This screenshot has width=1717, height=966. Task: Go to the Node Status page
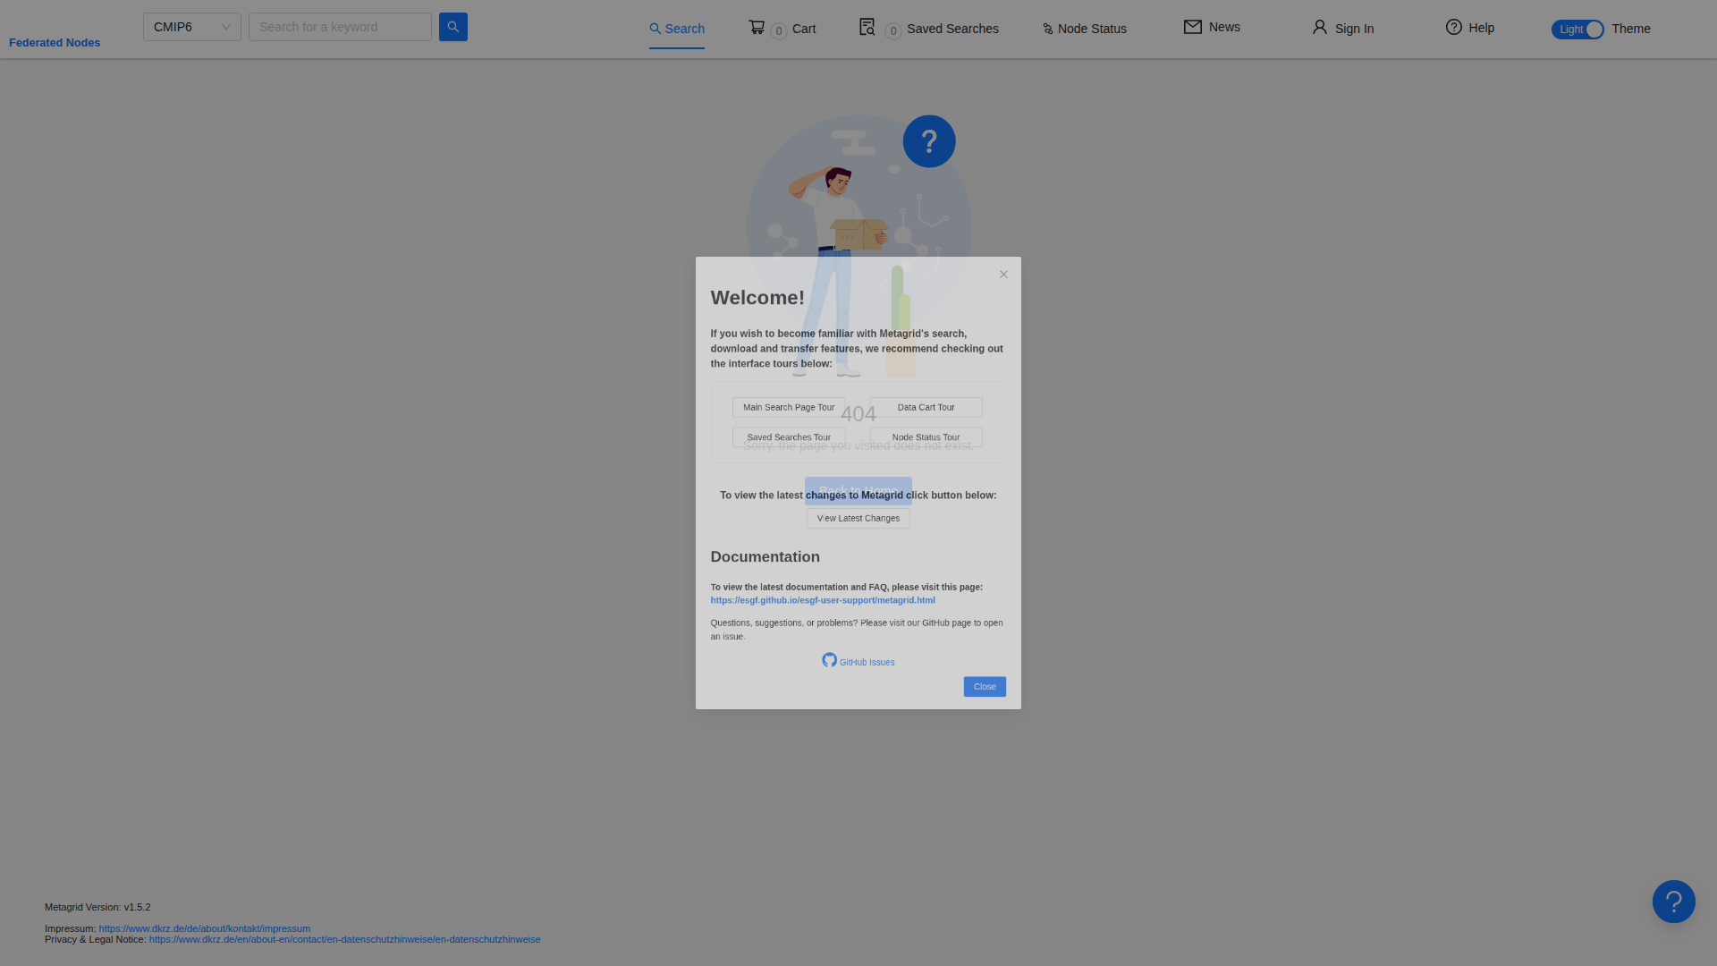1084,29
